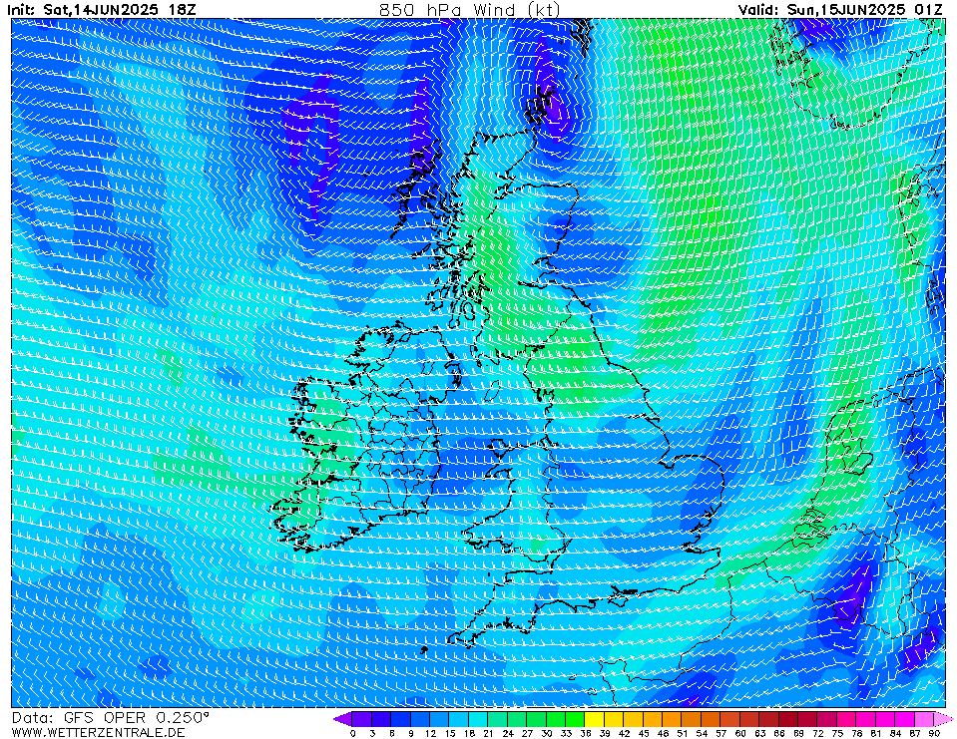
Task: Click the pink right arrow of the color scale
Action: pyautogui.click(x=944, y=719)
